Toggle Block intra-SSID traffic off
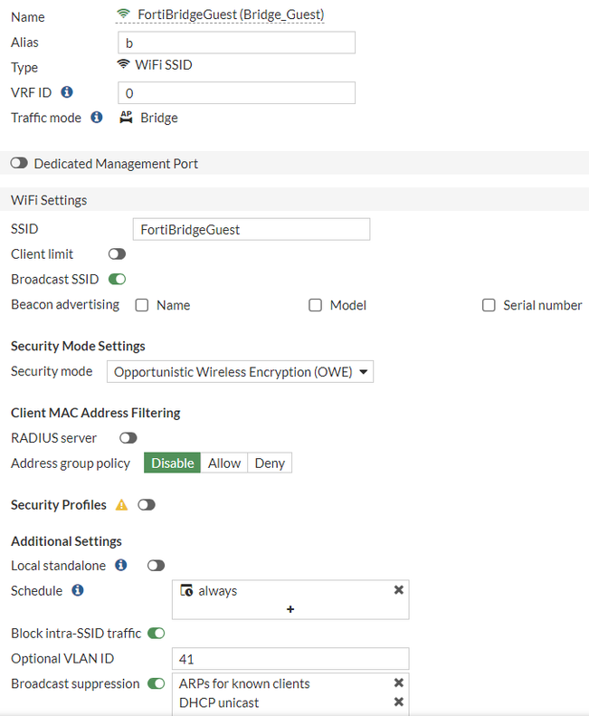The width and height of the screenshot is (589, 716). tap(156, 634)
